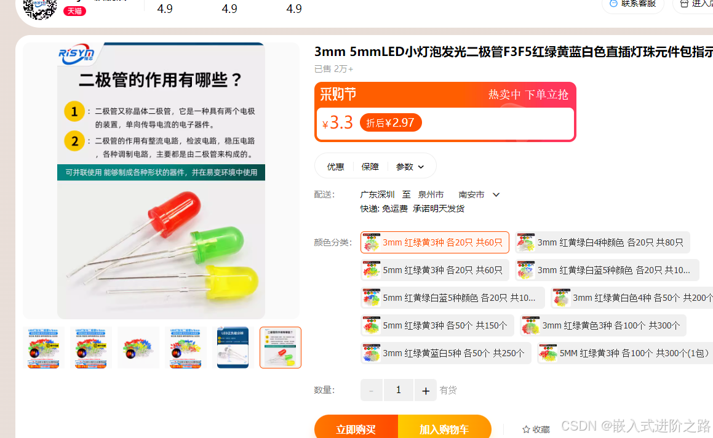Select the LED正负极分辨 thumbnail

(x=233, y=348)
